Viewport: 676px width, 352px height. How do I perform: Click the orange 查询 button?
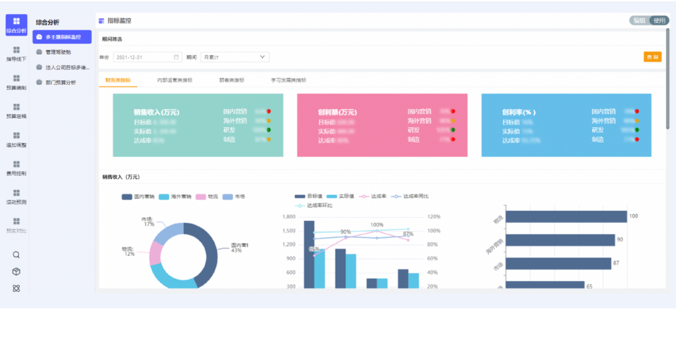[652, 57]
